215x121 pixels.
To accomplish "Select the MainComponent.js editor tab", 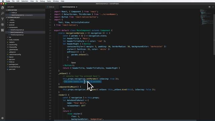I will (x=69, y=7).
